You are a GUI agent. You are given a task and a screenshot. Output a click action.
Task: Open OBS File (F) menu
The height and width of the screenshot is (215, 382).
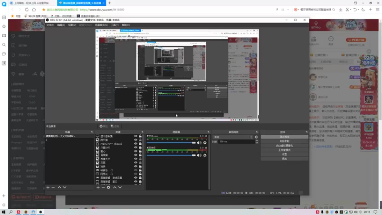point(50,25)
